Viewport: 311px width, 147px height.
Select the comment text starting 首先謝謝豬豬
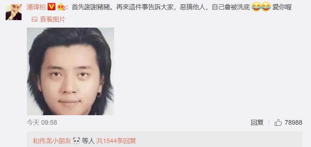[x=161, y=7]
